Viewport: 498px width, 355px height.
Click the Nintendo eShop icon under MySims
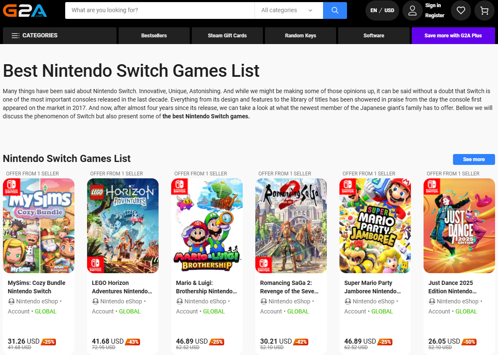pos(12,301)
